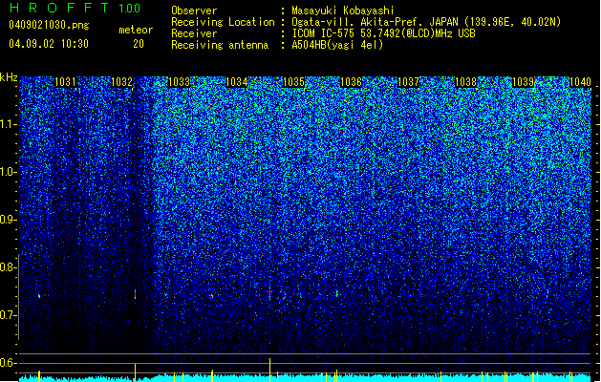Click the red meteor echo near 1035

269,294
